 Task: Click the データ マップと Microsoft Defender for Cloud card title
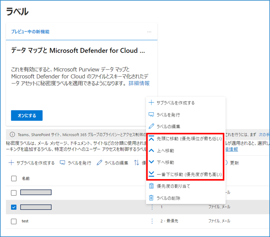pyautogui.click(x=78, y=51)
